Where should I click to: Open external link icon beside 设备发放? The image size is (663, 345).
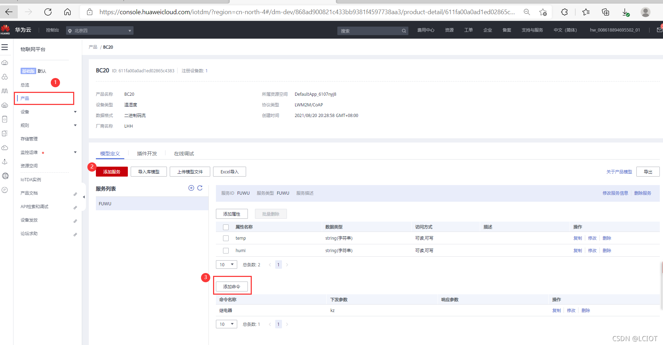[75, 221]
